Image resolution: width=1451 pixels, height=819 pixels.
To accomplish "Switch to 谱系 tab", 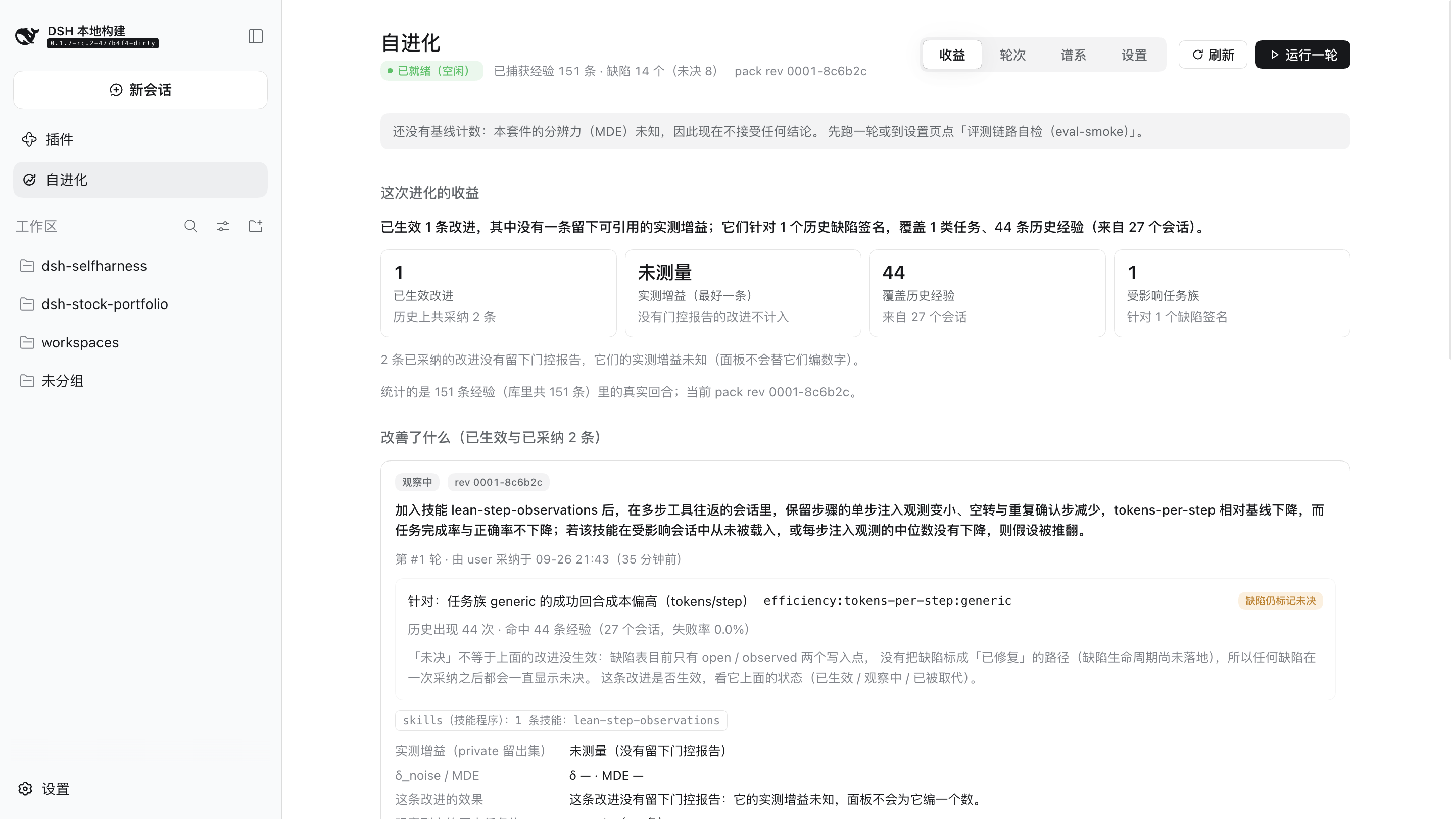I will tap(1073, 55).
